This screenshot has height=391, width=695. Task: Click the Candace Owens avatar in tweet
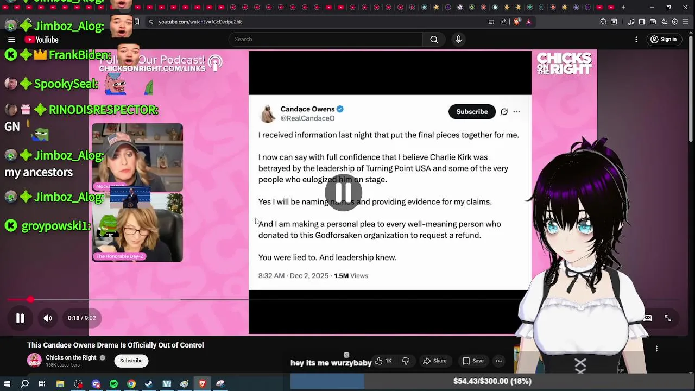point(268,114)
